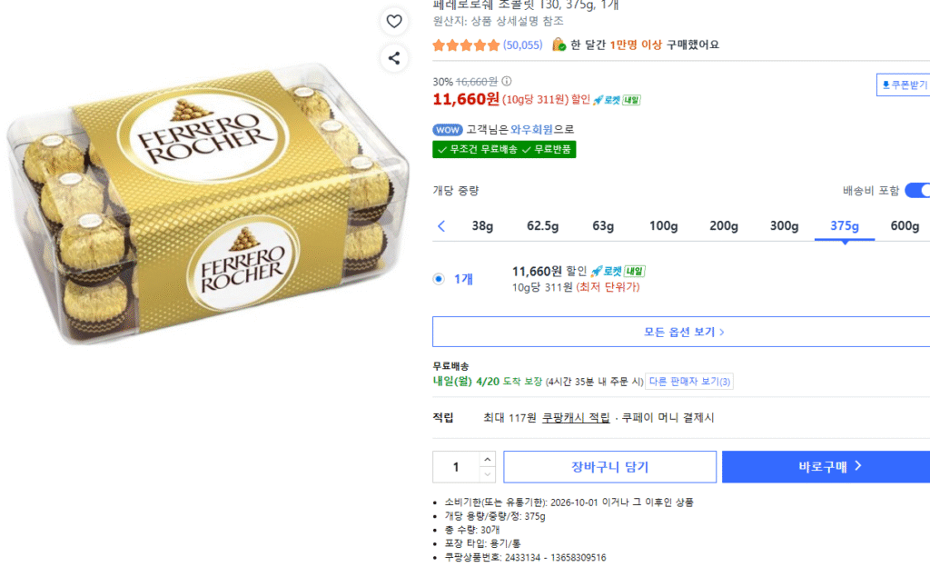Image resolution: width=930 pixels, height=567 pixels.
Task: Add product to wishlist via heart icon
Action: (x=393, y=20)
